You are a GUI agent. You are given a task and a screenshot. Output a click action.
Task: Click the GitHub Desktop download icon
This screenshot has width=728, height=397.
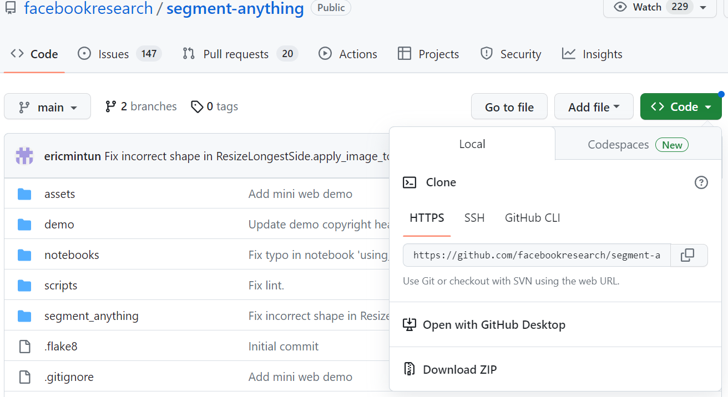coord(410,325)
